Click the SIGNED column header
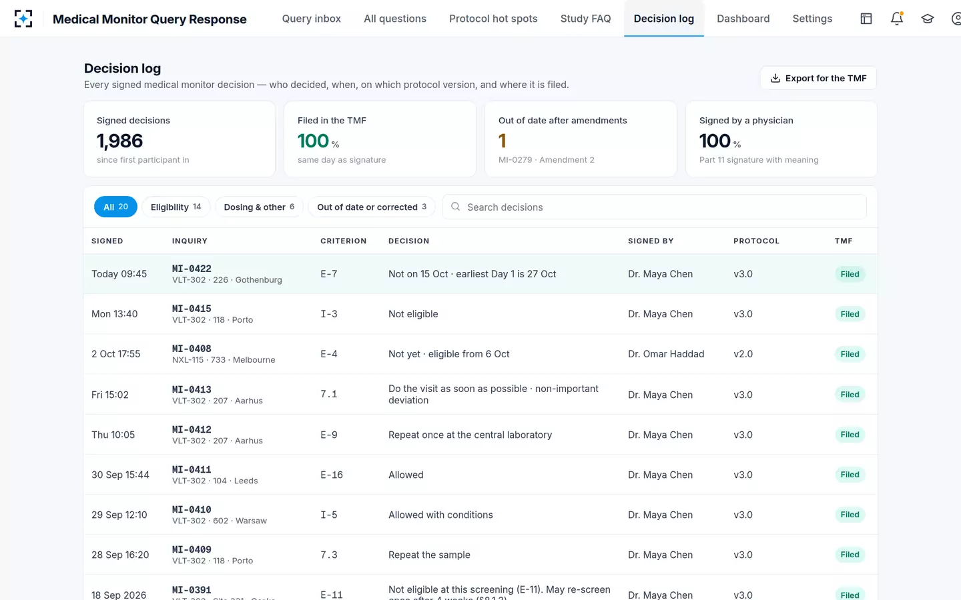Viewport: 961px width, 600px height. [107, 241]
